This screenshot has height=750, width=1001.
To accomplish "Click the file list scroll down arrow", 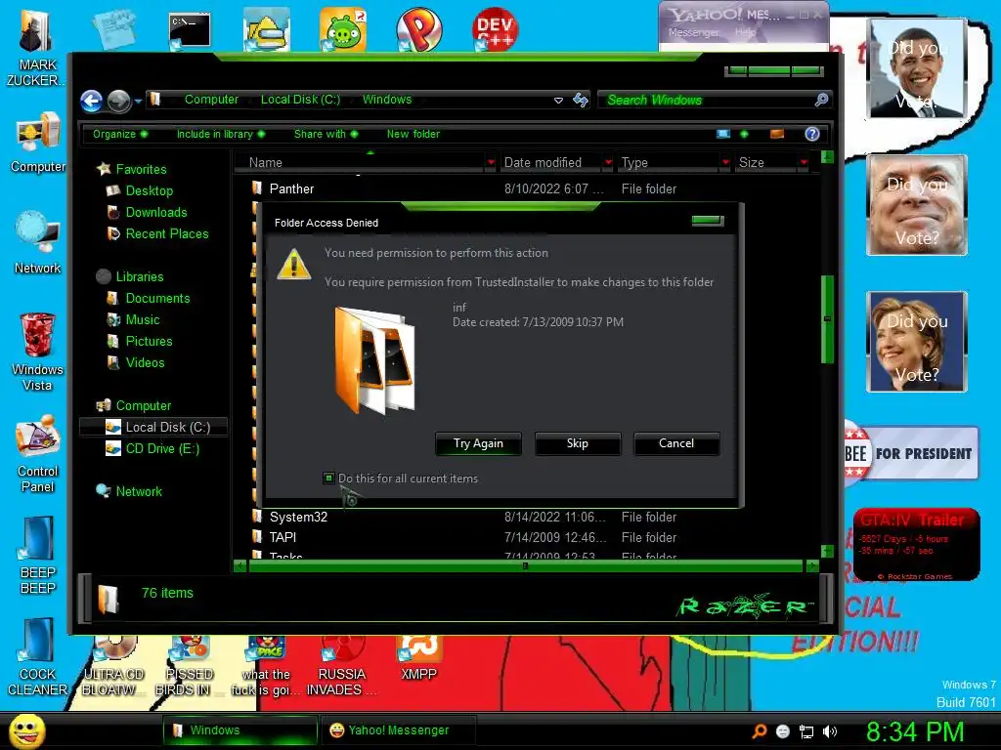I will tap(827, 551).
